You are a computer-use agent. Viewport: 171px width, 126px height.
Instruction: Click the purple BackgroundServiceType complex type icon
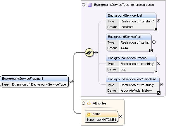tap(90, 5)
